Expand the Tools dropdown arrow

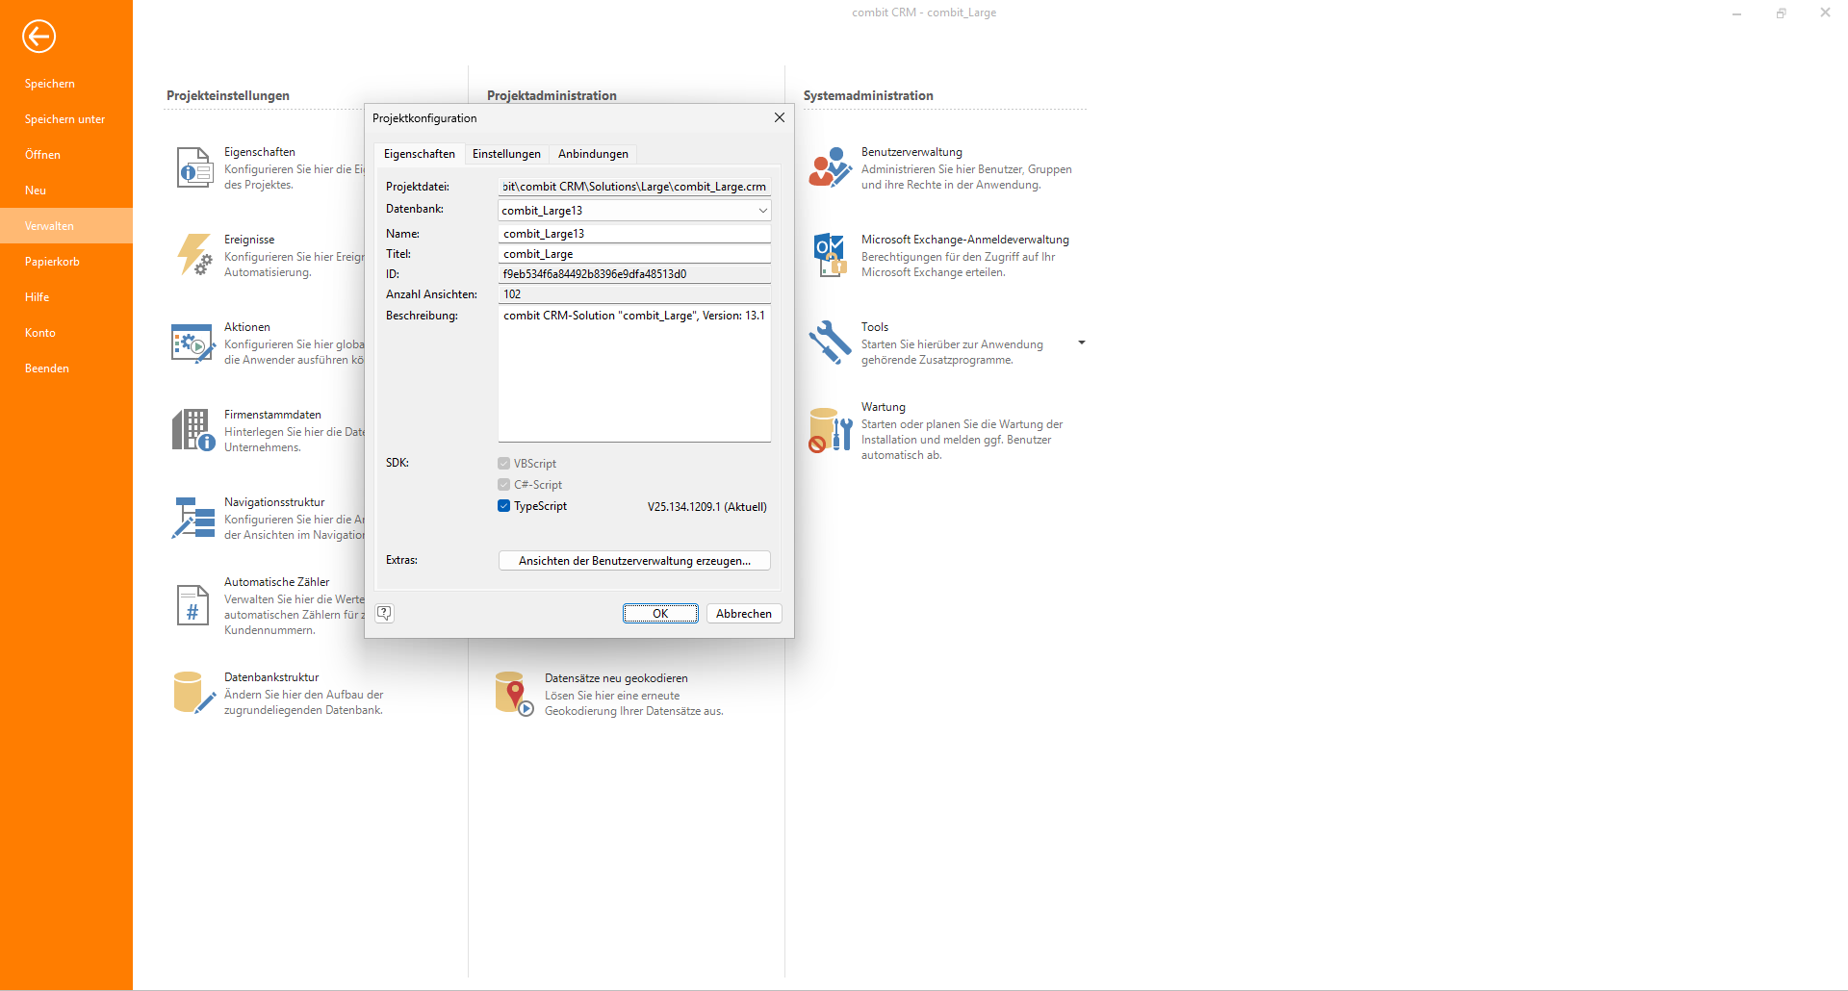(x=1082, y=343)
